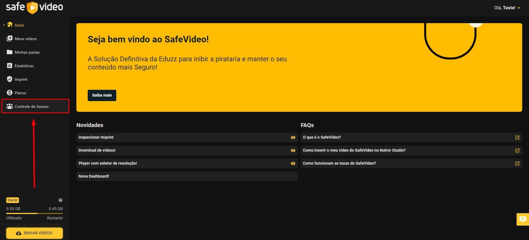529x240 pixels.
Task: Click the Saiba mais button
Action: coord(102,95)
